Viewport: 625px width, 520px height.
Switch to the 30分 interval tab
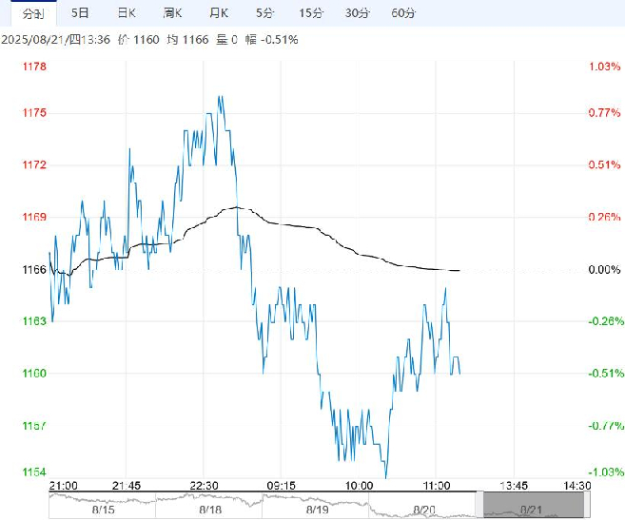coord(357,13)
